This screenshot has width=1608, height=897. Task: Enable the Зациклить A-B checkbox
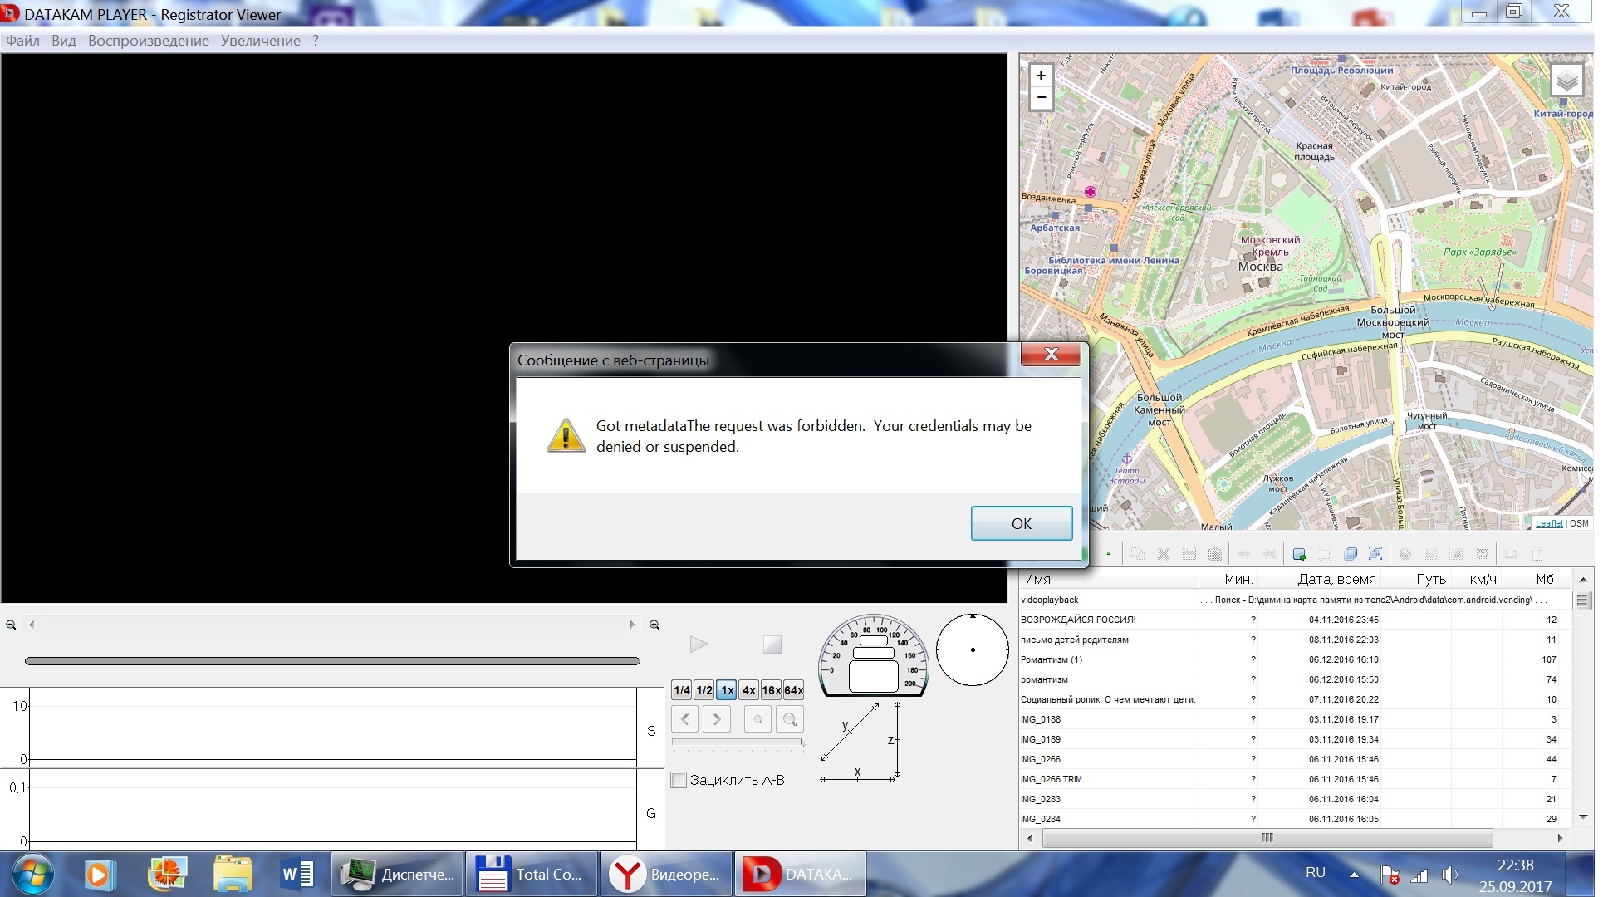(679, 780)
